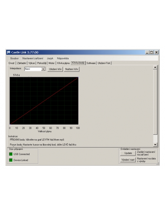Open the Nápověda menu
The image size is (165, 215).
[x=63, y=58]
